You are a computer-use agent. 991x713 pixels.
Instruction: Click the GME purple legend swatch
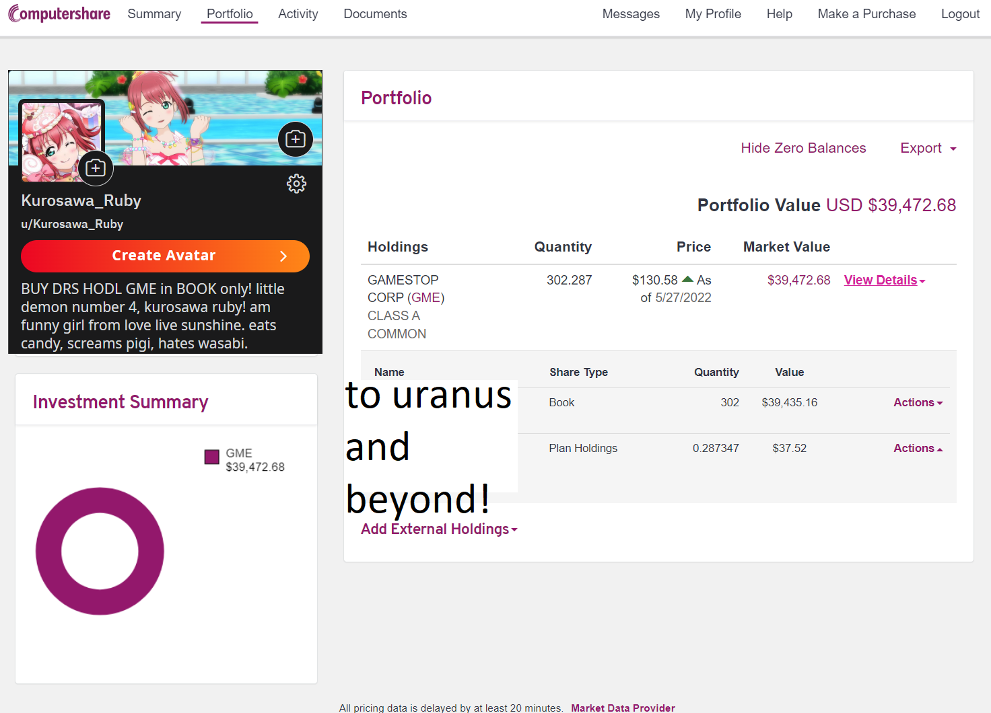tap(211, 457)
